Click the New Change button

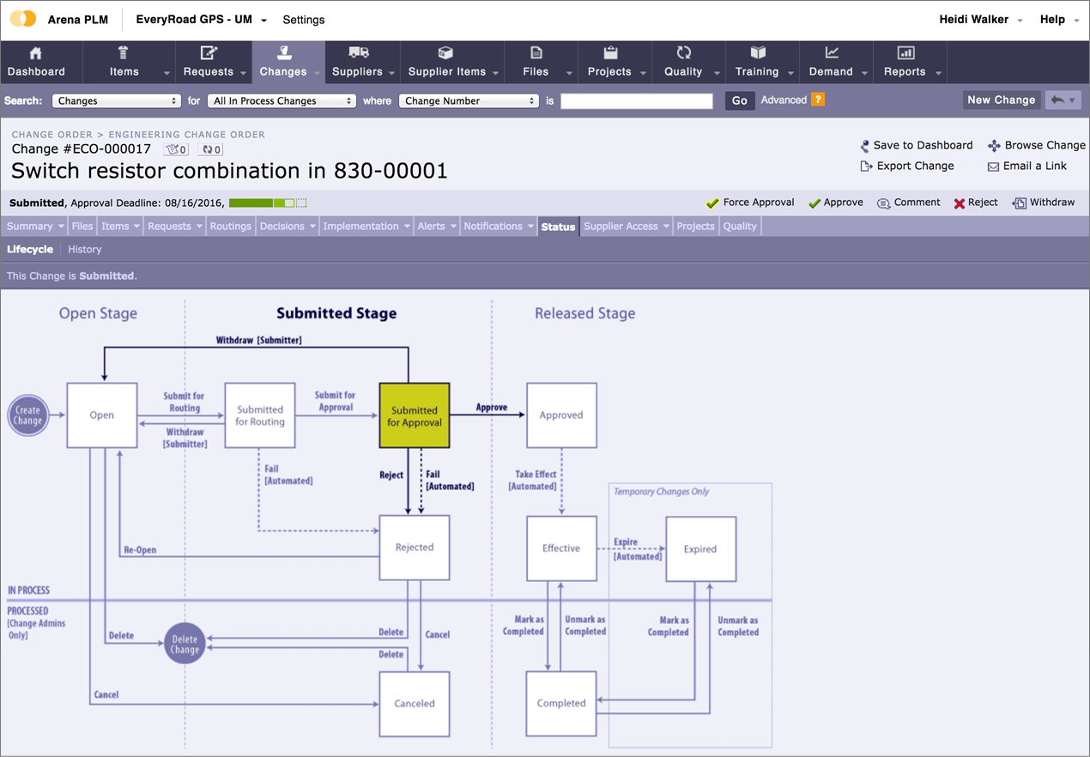click(x=1001, y=100)
